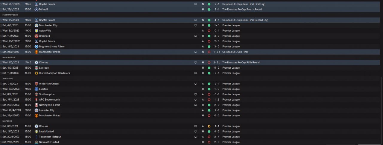
Task: Open the Aston Villa badge icon
Action: pyautogui.click(x=36, y=31)
